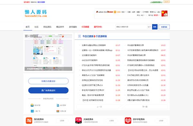
Task: Open the v3.2.2 ad-free post dated 11-29
Action: pos(138,90)
